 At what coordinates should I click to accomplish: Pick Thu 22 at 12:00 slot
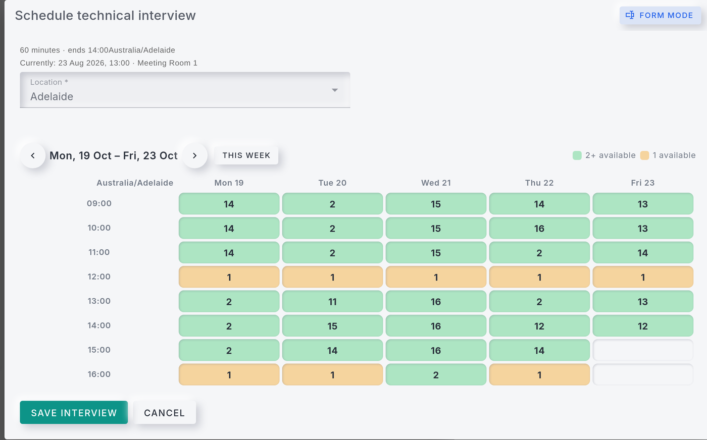(x=539, y=277)
